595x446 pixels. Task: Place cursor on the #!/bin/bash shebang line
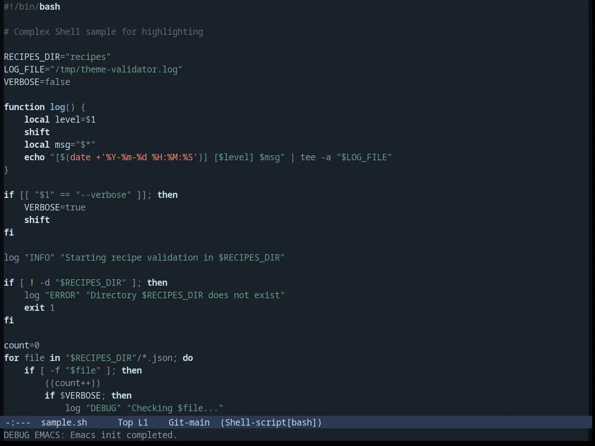tap(32, 7)
